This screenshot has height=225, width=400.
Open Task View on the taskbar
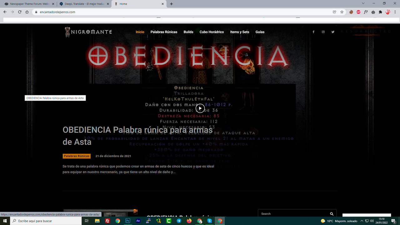pos(87,221)
